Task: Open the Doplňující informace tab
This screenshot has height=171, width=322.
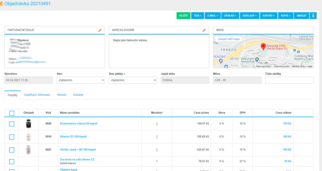Action: pyautogui.click(x=37, y=95)
